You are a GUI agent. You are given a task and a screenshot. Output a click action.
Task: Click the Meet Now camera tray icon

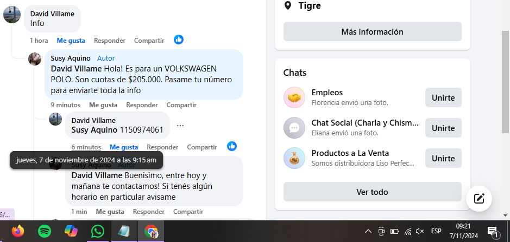tap(381, 231)
